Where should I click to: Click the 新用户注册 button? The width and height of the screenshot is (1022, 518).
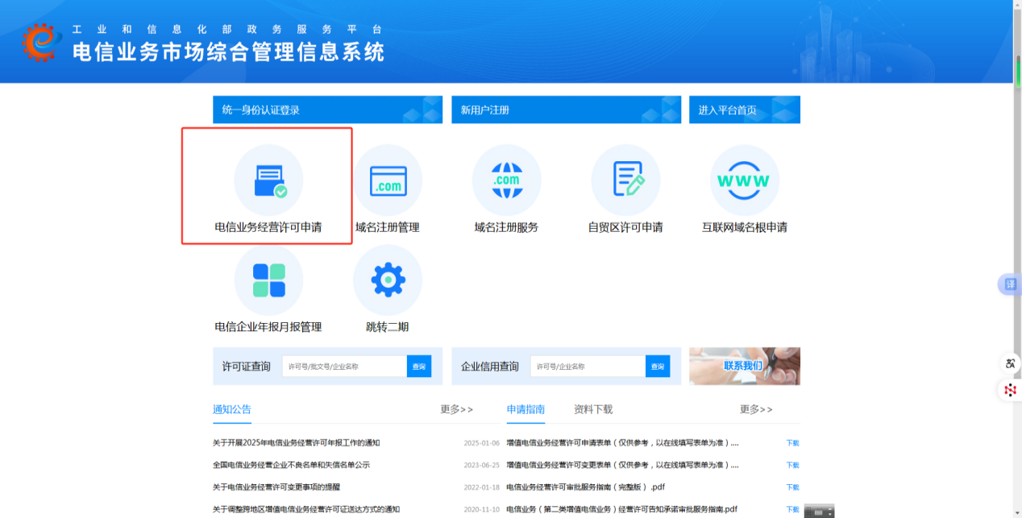tap(566, 110)
